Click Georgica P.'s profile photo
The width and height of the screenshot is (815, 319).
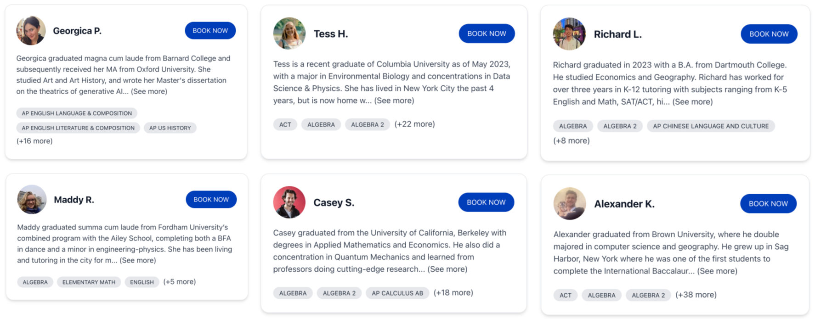pos(31,31)
